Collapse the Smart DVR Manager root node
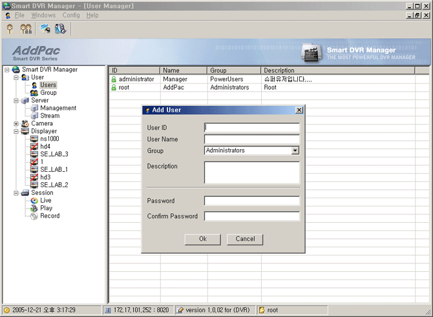This screenshot has height=317, width=433. pyautogui.click(x=7, y=70)
